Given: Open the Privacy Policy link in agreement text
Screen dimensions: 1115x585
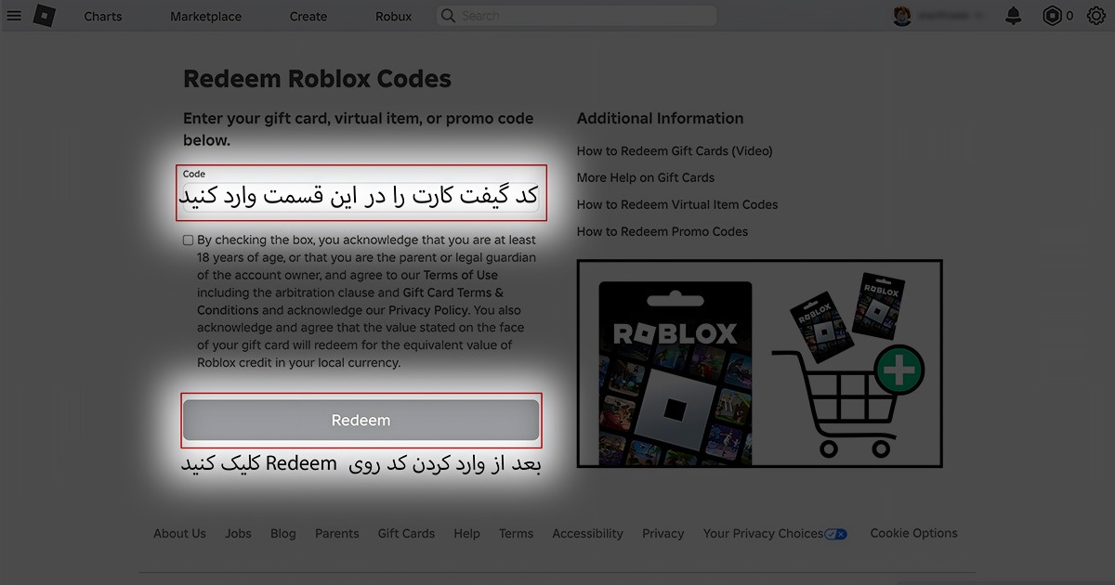Looking at the screenshot, I should pyautogui.click(x=428, y=310).
